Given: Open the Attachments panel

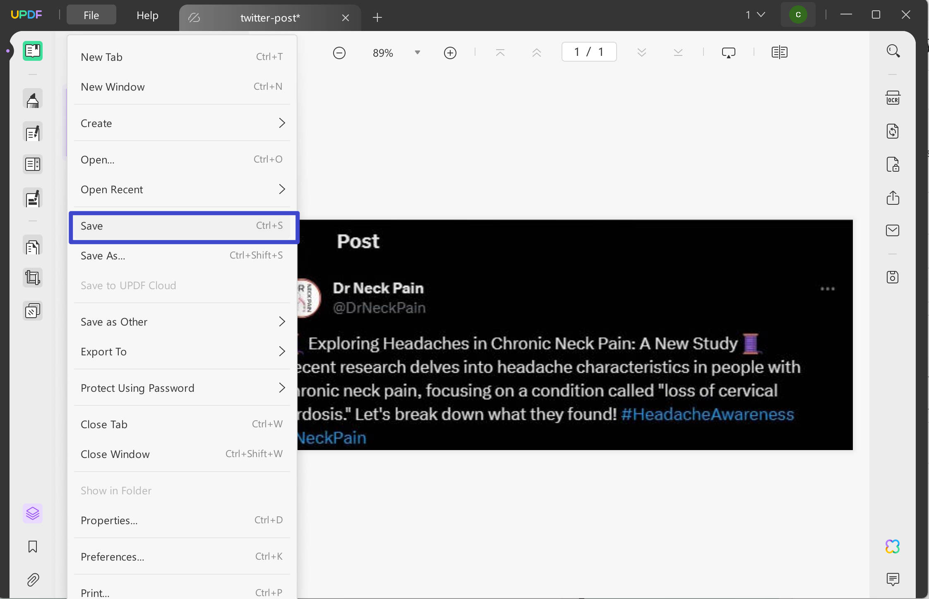Looking at the screenshot, I should click(33, 580).
